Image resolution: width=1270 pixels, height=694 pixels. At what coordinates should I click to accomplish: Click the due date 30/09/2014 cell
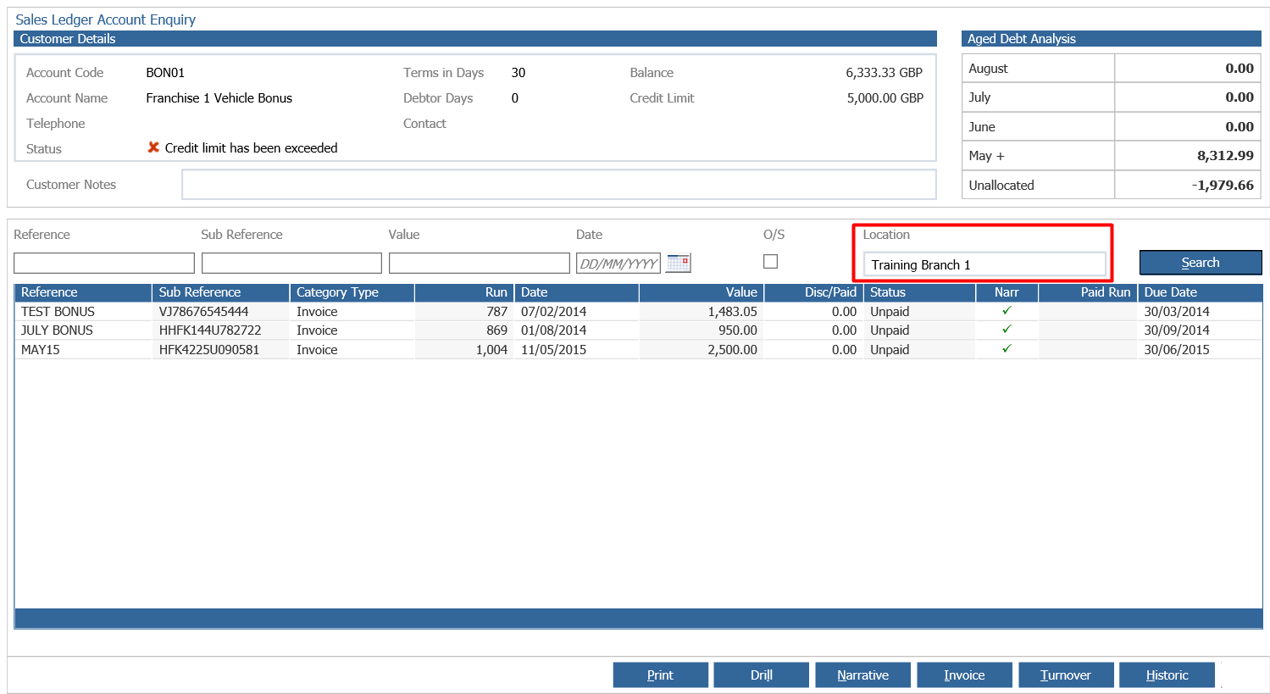coord(1200,330)
